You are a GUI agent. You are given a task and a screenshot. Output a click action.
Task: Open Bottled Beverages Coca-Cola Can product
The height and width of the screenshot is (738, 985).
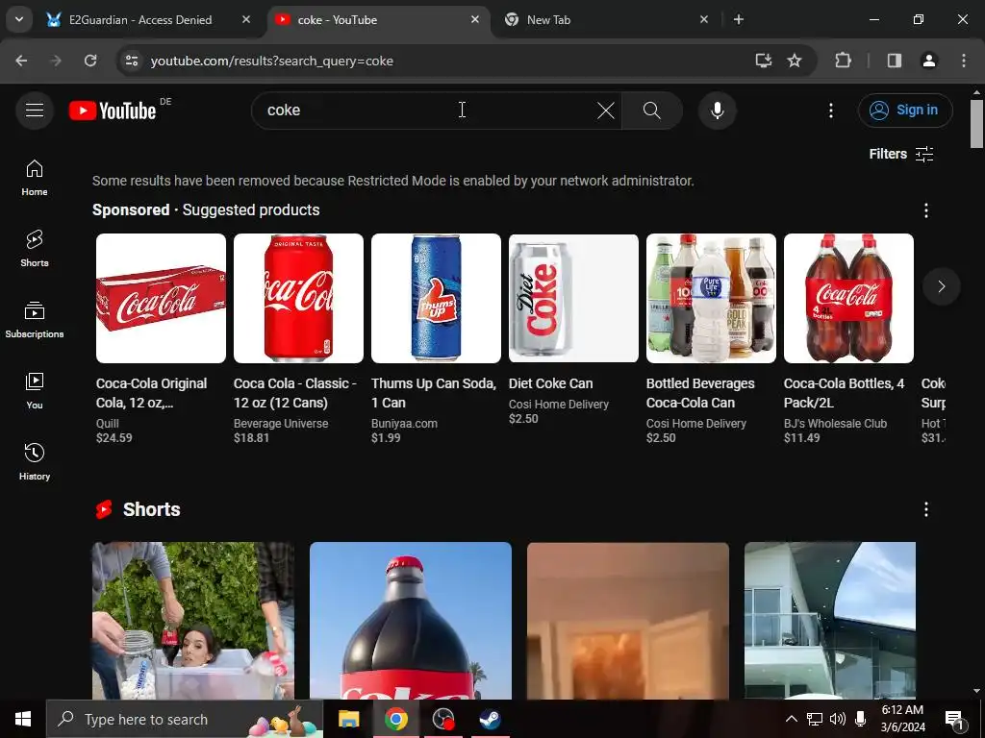click(x=711, y=339)
